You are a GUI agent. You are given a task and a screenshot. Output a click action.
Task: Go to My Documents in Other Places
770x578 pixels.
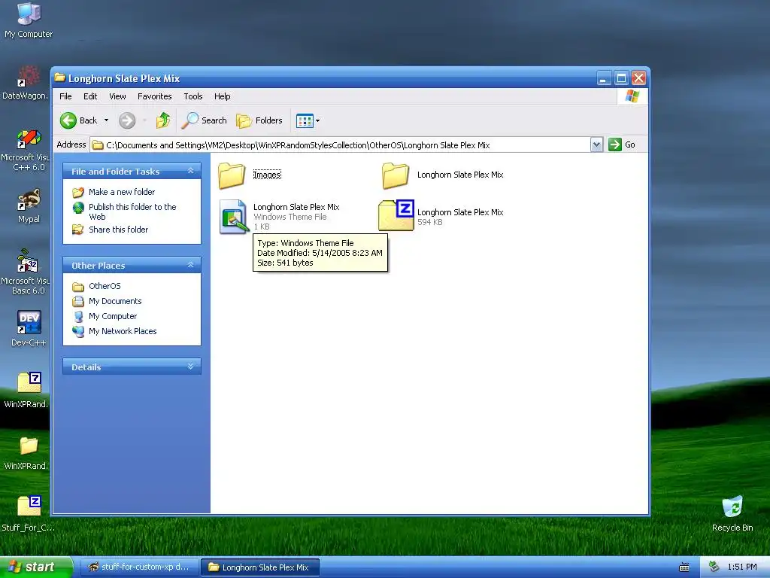115,301
